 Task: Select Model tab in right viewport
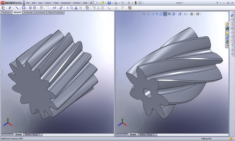click(133, 135)
